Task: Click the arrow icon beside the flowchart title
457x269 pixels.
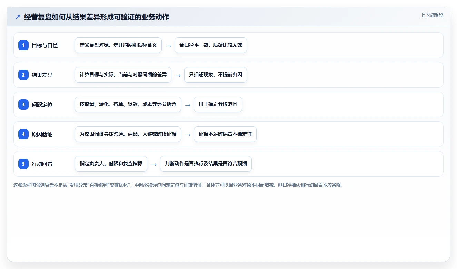Action: click(x=18, y=17)
